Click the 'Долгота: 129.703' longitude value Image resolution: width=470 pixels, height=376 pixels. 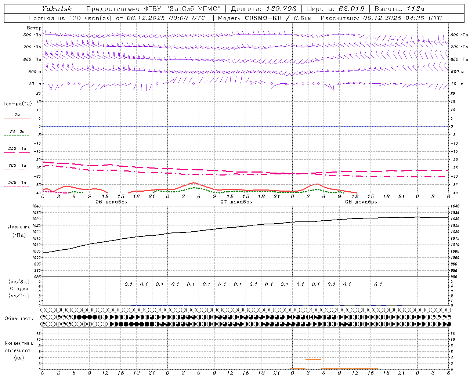coord(264,9)
